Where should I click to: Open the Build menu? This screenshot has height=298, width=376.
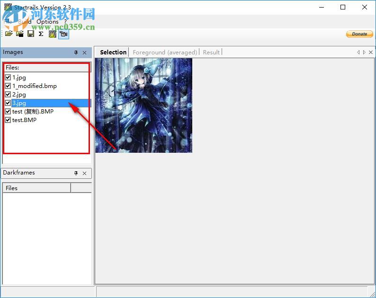point(25,22)
